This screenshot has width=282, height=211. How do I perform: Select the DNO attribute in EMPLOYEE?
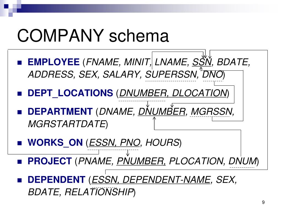click(212, 74)
